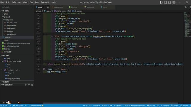Collapse the VS CODE PETS section
This screenshot has height=107, width=191.
(x=7, y=85)
